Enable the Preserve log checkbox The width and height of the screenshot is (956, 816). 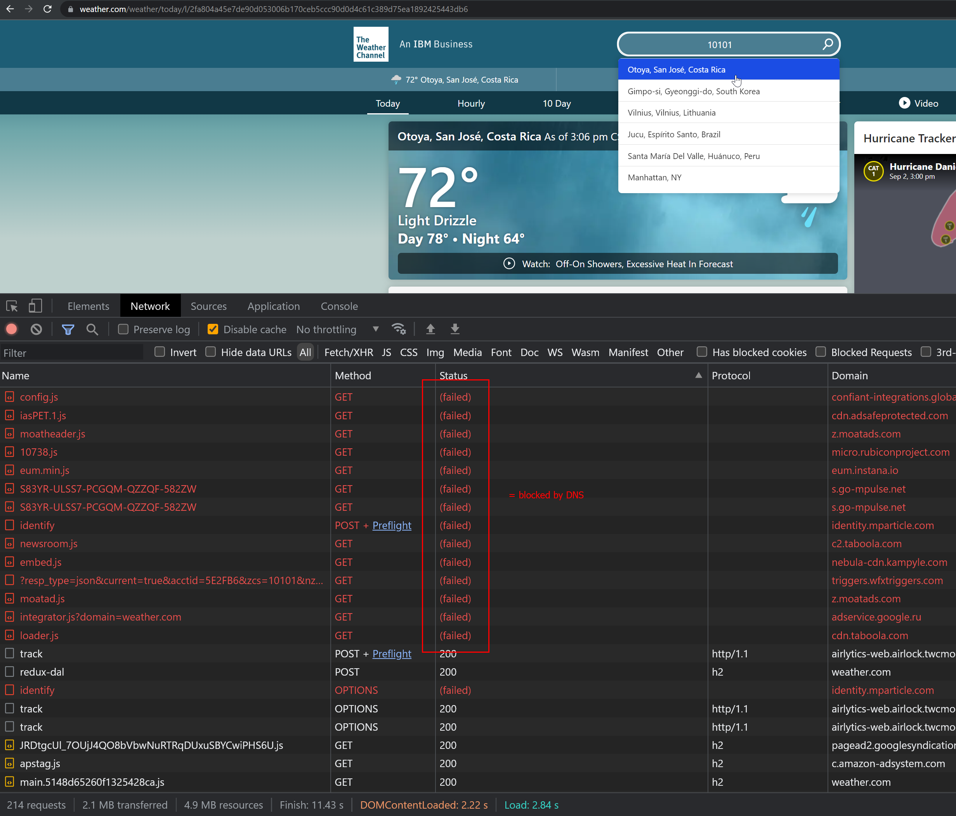[123, 329]
